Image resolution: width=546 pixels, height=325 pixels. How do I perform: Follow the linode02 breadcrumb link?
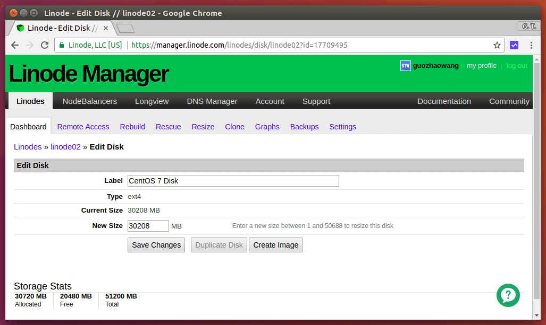point(65,147)
